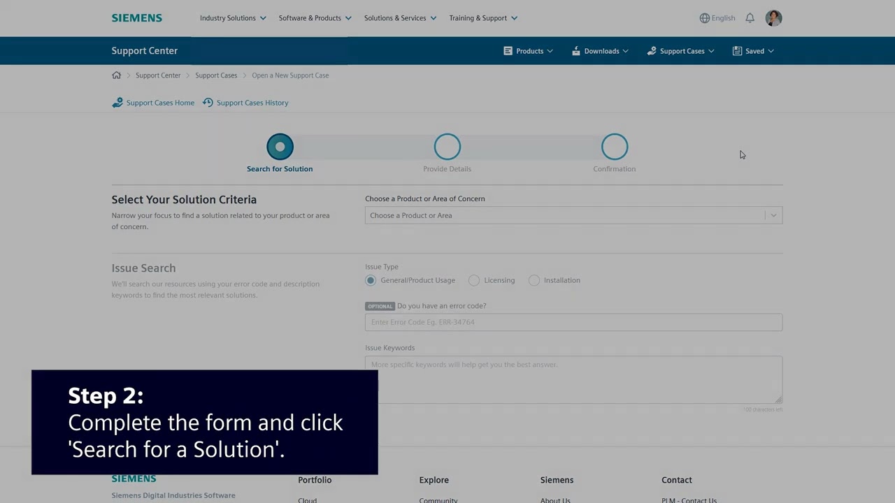
Task: Expand the Solutions & Services menu
Action: [400, 18]
